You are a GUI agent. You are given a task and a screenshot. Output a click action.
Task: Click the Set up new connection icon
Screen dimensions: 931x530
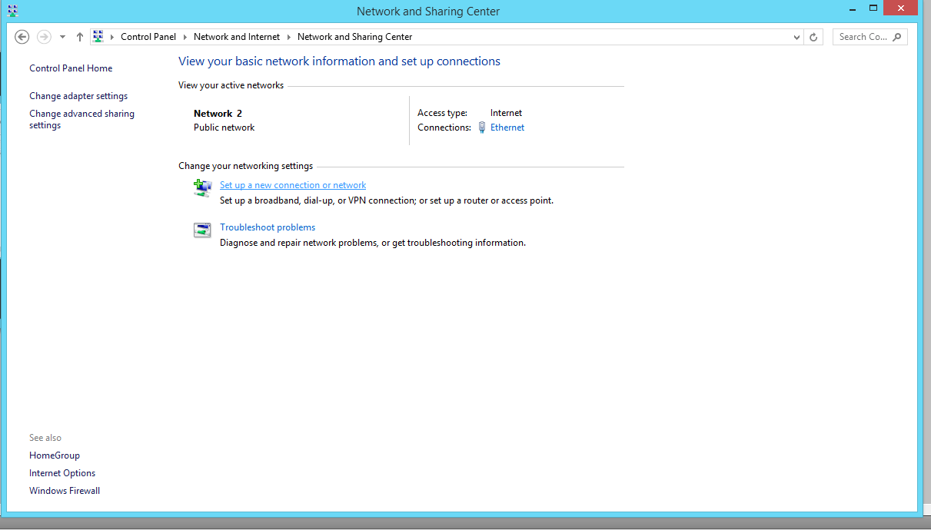(x=202, y=188)
